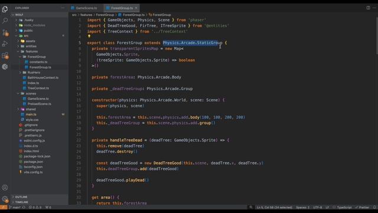Collapse the ForestGroup folder in tree
This screenshot has height=213, width=378.
[x=40, y=57]
